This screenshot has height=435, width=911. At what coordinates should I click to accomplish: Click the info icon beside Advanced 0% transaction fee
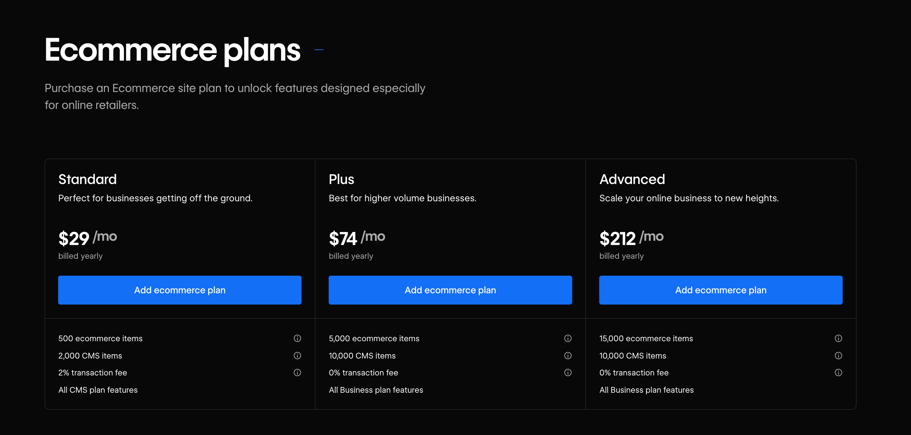(839, 372)
